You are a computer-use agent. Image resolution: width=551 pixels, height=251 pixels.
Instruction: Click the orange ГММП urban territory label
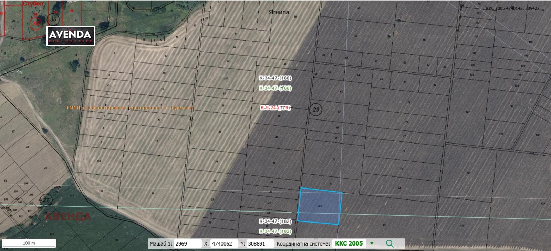130,108
